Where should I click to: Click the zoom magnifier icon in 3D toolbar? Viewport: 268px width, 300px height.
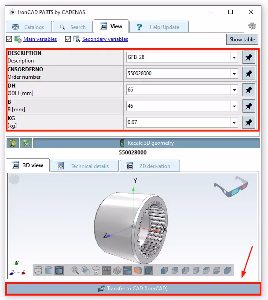click(x=75, y=270)
